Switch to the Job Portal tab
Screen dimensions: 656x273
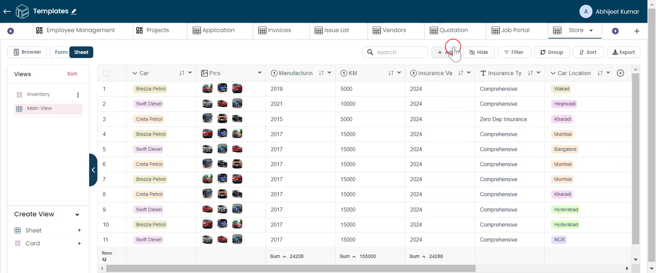(510, 30)
